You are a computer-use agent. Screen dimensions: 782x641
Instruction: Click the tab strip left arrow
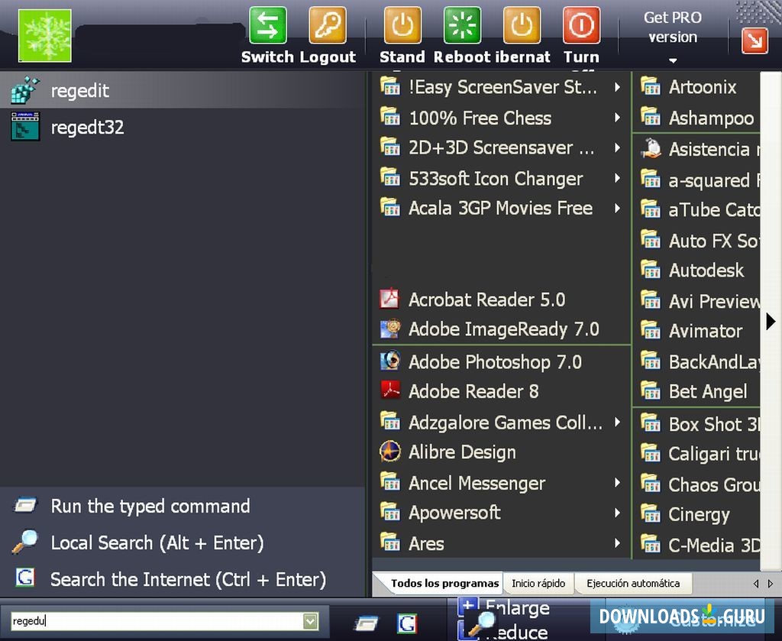point(756,584)
